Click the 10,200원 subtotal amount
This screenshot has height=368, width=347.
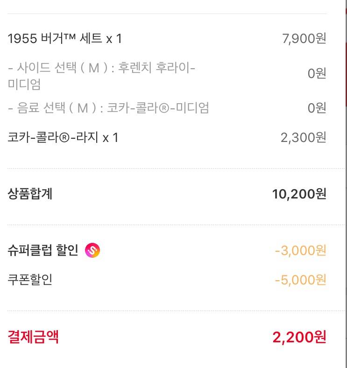(299, 194)
